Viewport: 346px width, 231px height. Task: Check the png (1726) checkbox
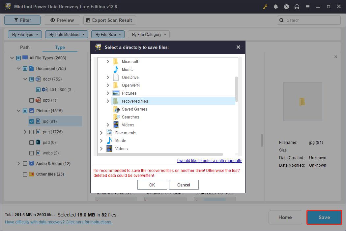(31, 132)
